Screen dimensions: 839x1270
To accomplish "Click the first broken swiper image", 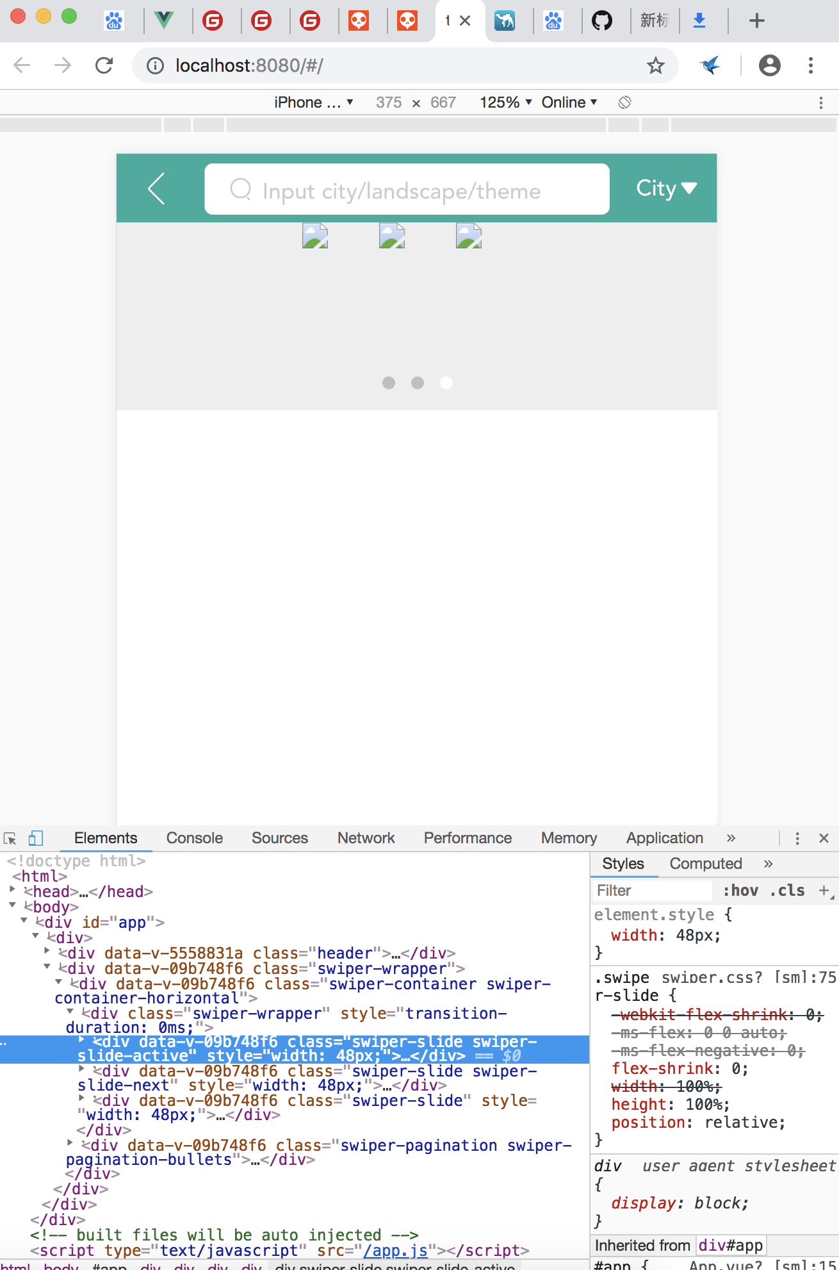I will coord(315,236).
